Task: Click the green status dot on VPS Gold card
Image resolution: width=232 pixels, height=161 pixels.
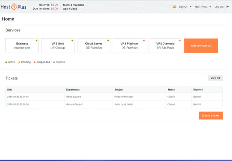Action: pyautogui.click(x=72, y=41)
